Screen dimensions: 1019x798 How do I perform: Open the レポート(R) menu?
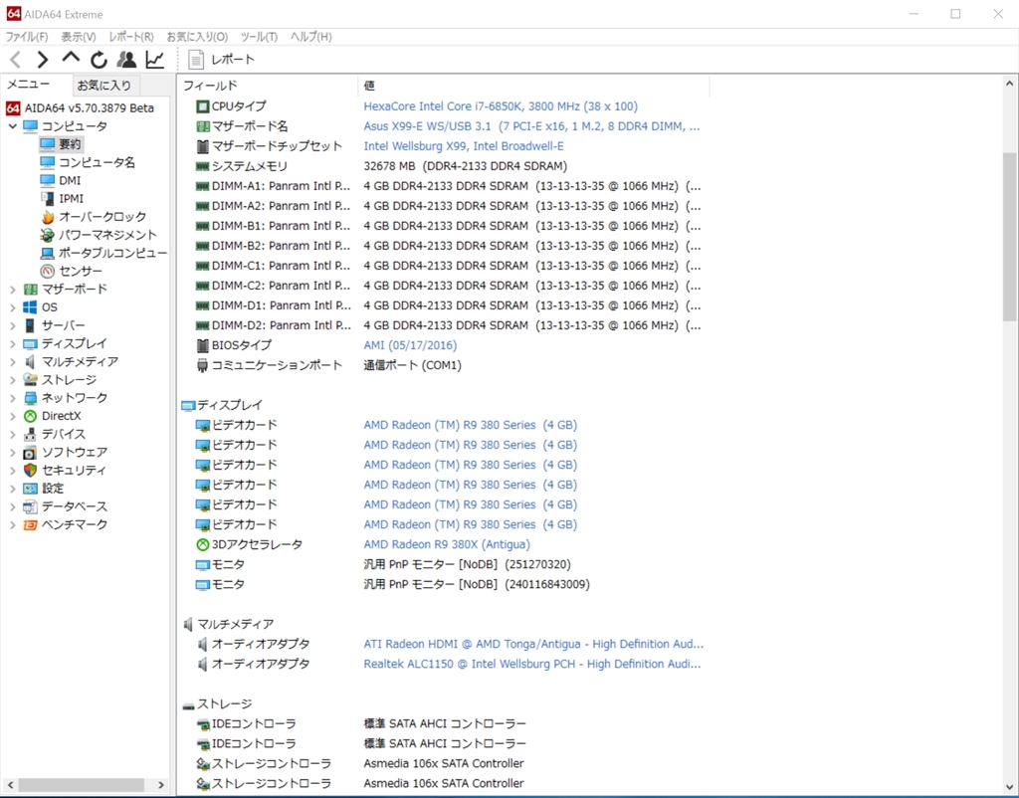(131, 37)
